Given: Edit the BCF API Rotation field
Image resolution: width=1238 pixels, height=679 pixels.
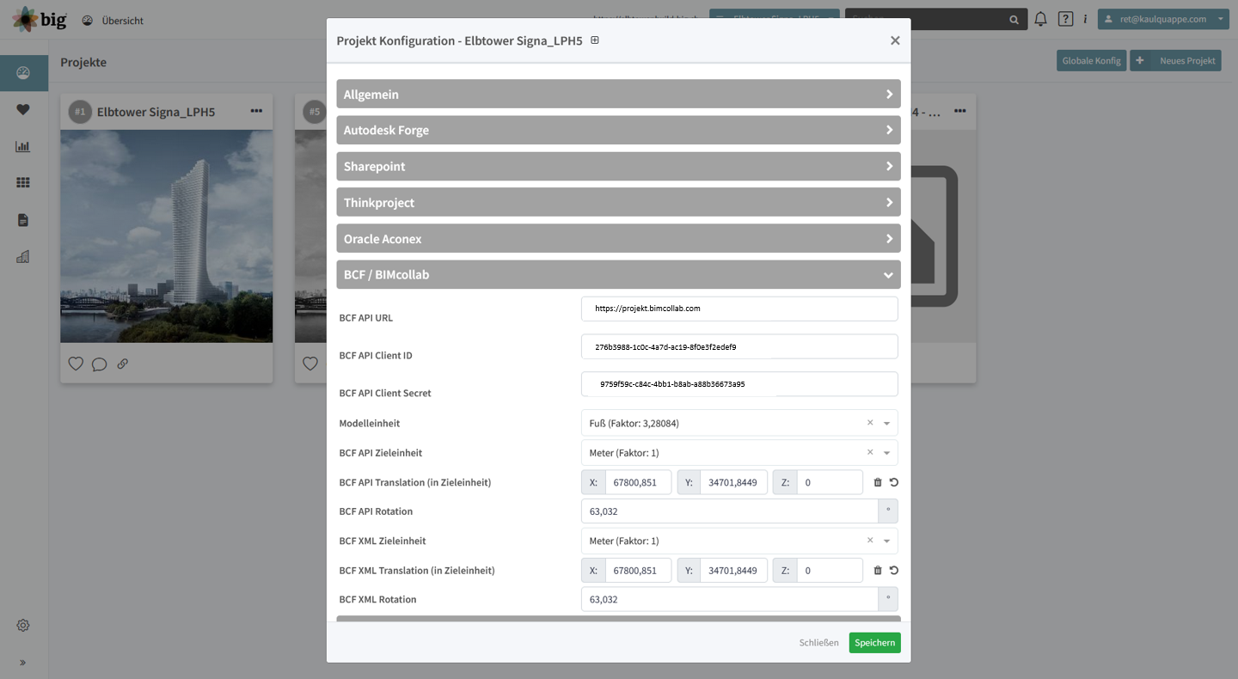Looking at the screenshot, I should [x=729, y=511].
